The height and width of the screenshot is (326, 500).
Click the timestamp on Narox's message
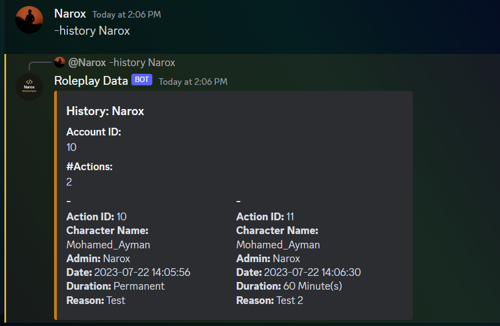126,14
